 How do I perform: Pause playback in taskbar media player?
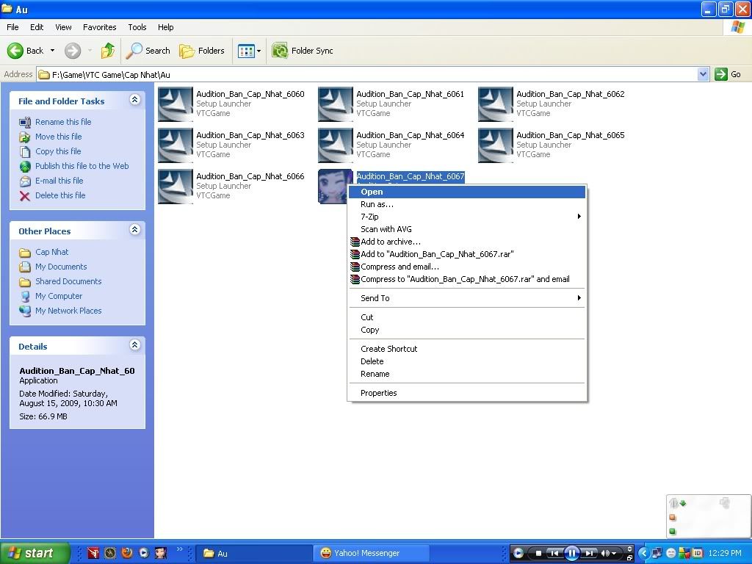click(571, 554)
